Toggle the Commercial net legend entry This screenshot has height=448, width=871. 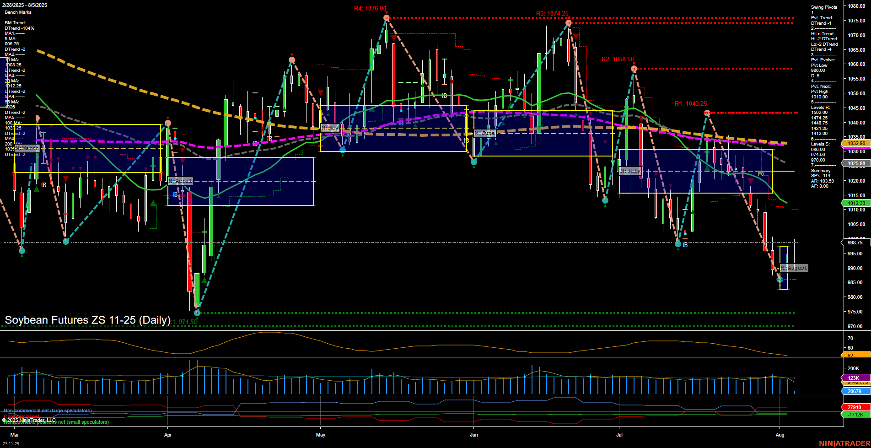21,416
